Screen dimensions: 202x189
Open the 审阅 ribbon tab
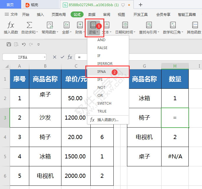[x=107, y=14]
